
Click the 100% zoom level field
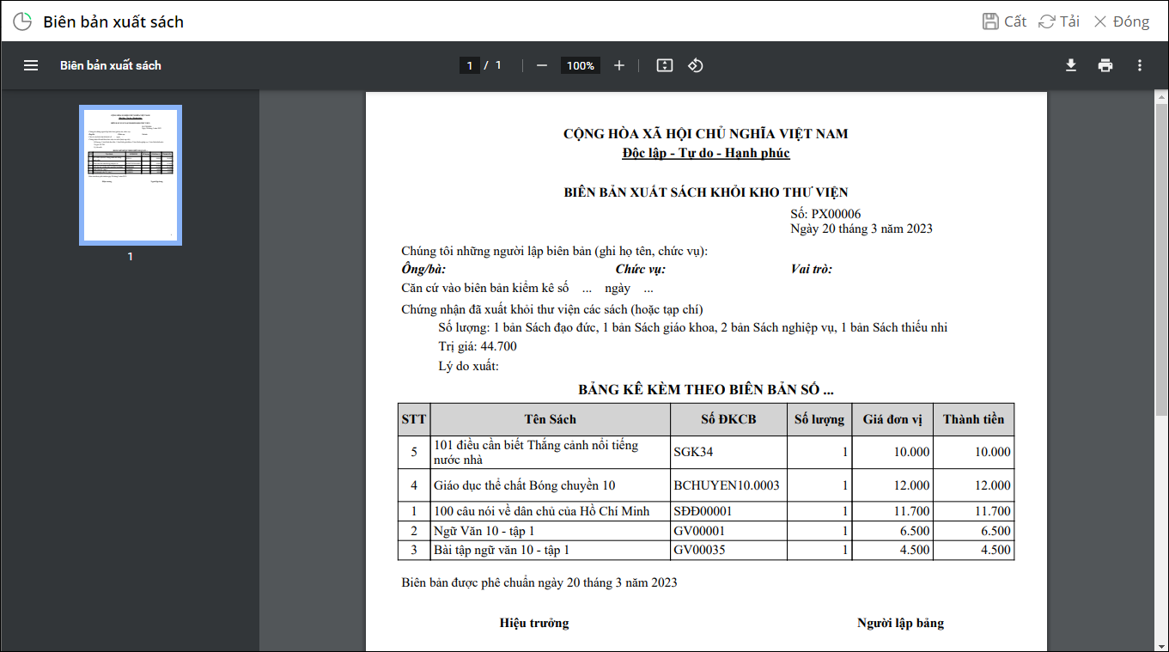(581, 65)
